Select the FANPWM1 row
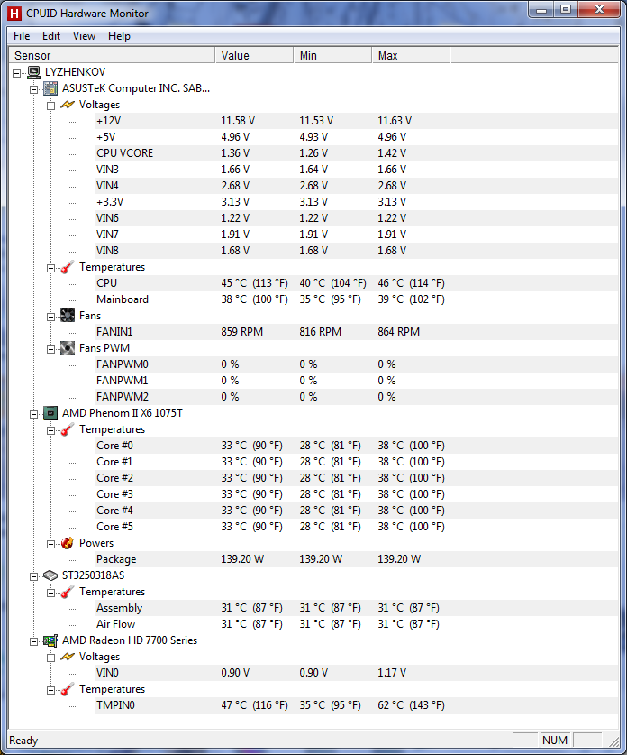The height and width of the screenshot is (755, 627). pos(357,381)
